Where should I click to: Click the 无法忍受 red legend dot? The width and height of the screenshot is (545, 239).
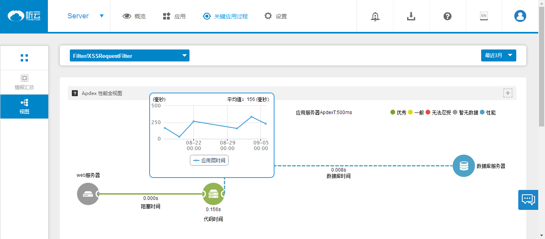tap(428, 113)
